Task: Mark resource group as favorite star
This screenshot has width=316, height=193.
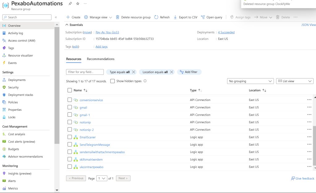Action: click(x=78, y=4)
